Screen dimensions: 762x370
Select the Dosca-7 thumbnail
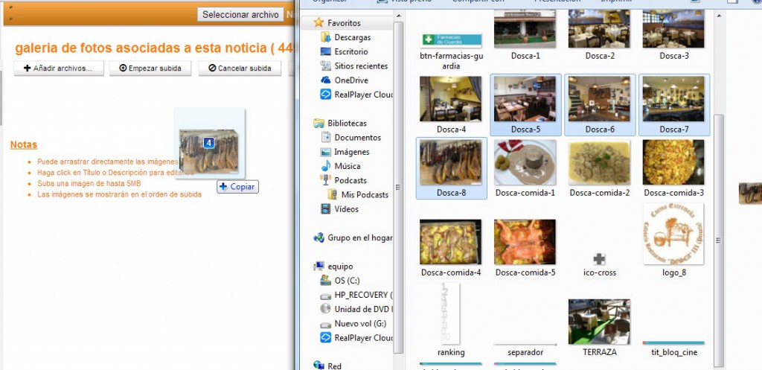(x=673, y=99)
